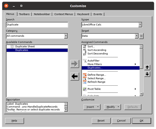Click the Sort Ascending icon in Assigned Commands
This screenshot has width=156, height=129.
tap(84, 50)
